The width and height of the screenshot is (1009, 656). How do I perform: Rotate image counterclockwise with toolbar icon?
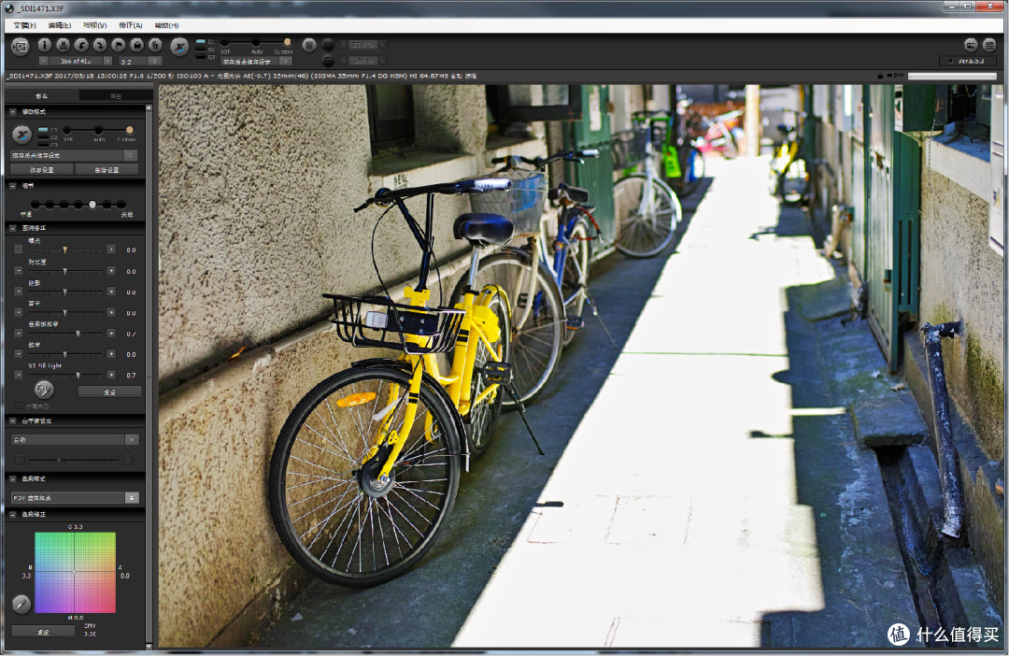tap(81, 45)
